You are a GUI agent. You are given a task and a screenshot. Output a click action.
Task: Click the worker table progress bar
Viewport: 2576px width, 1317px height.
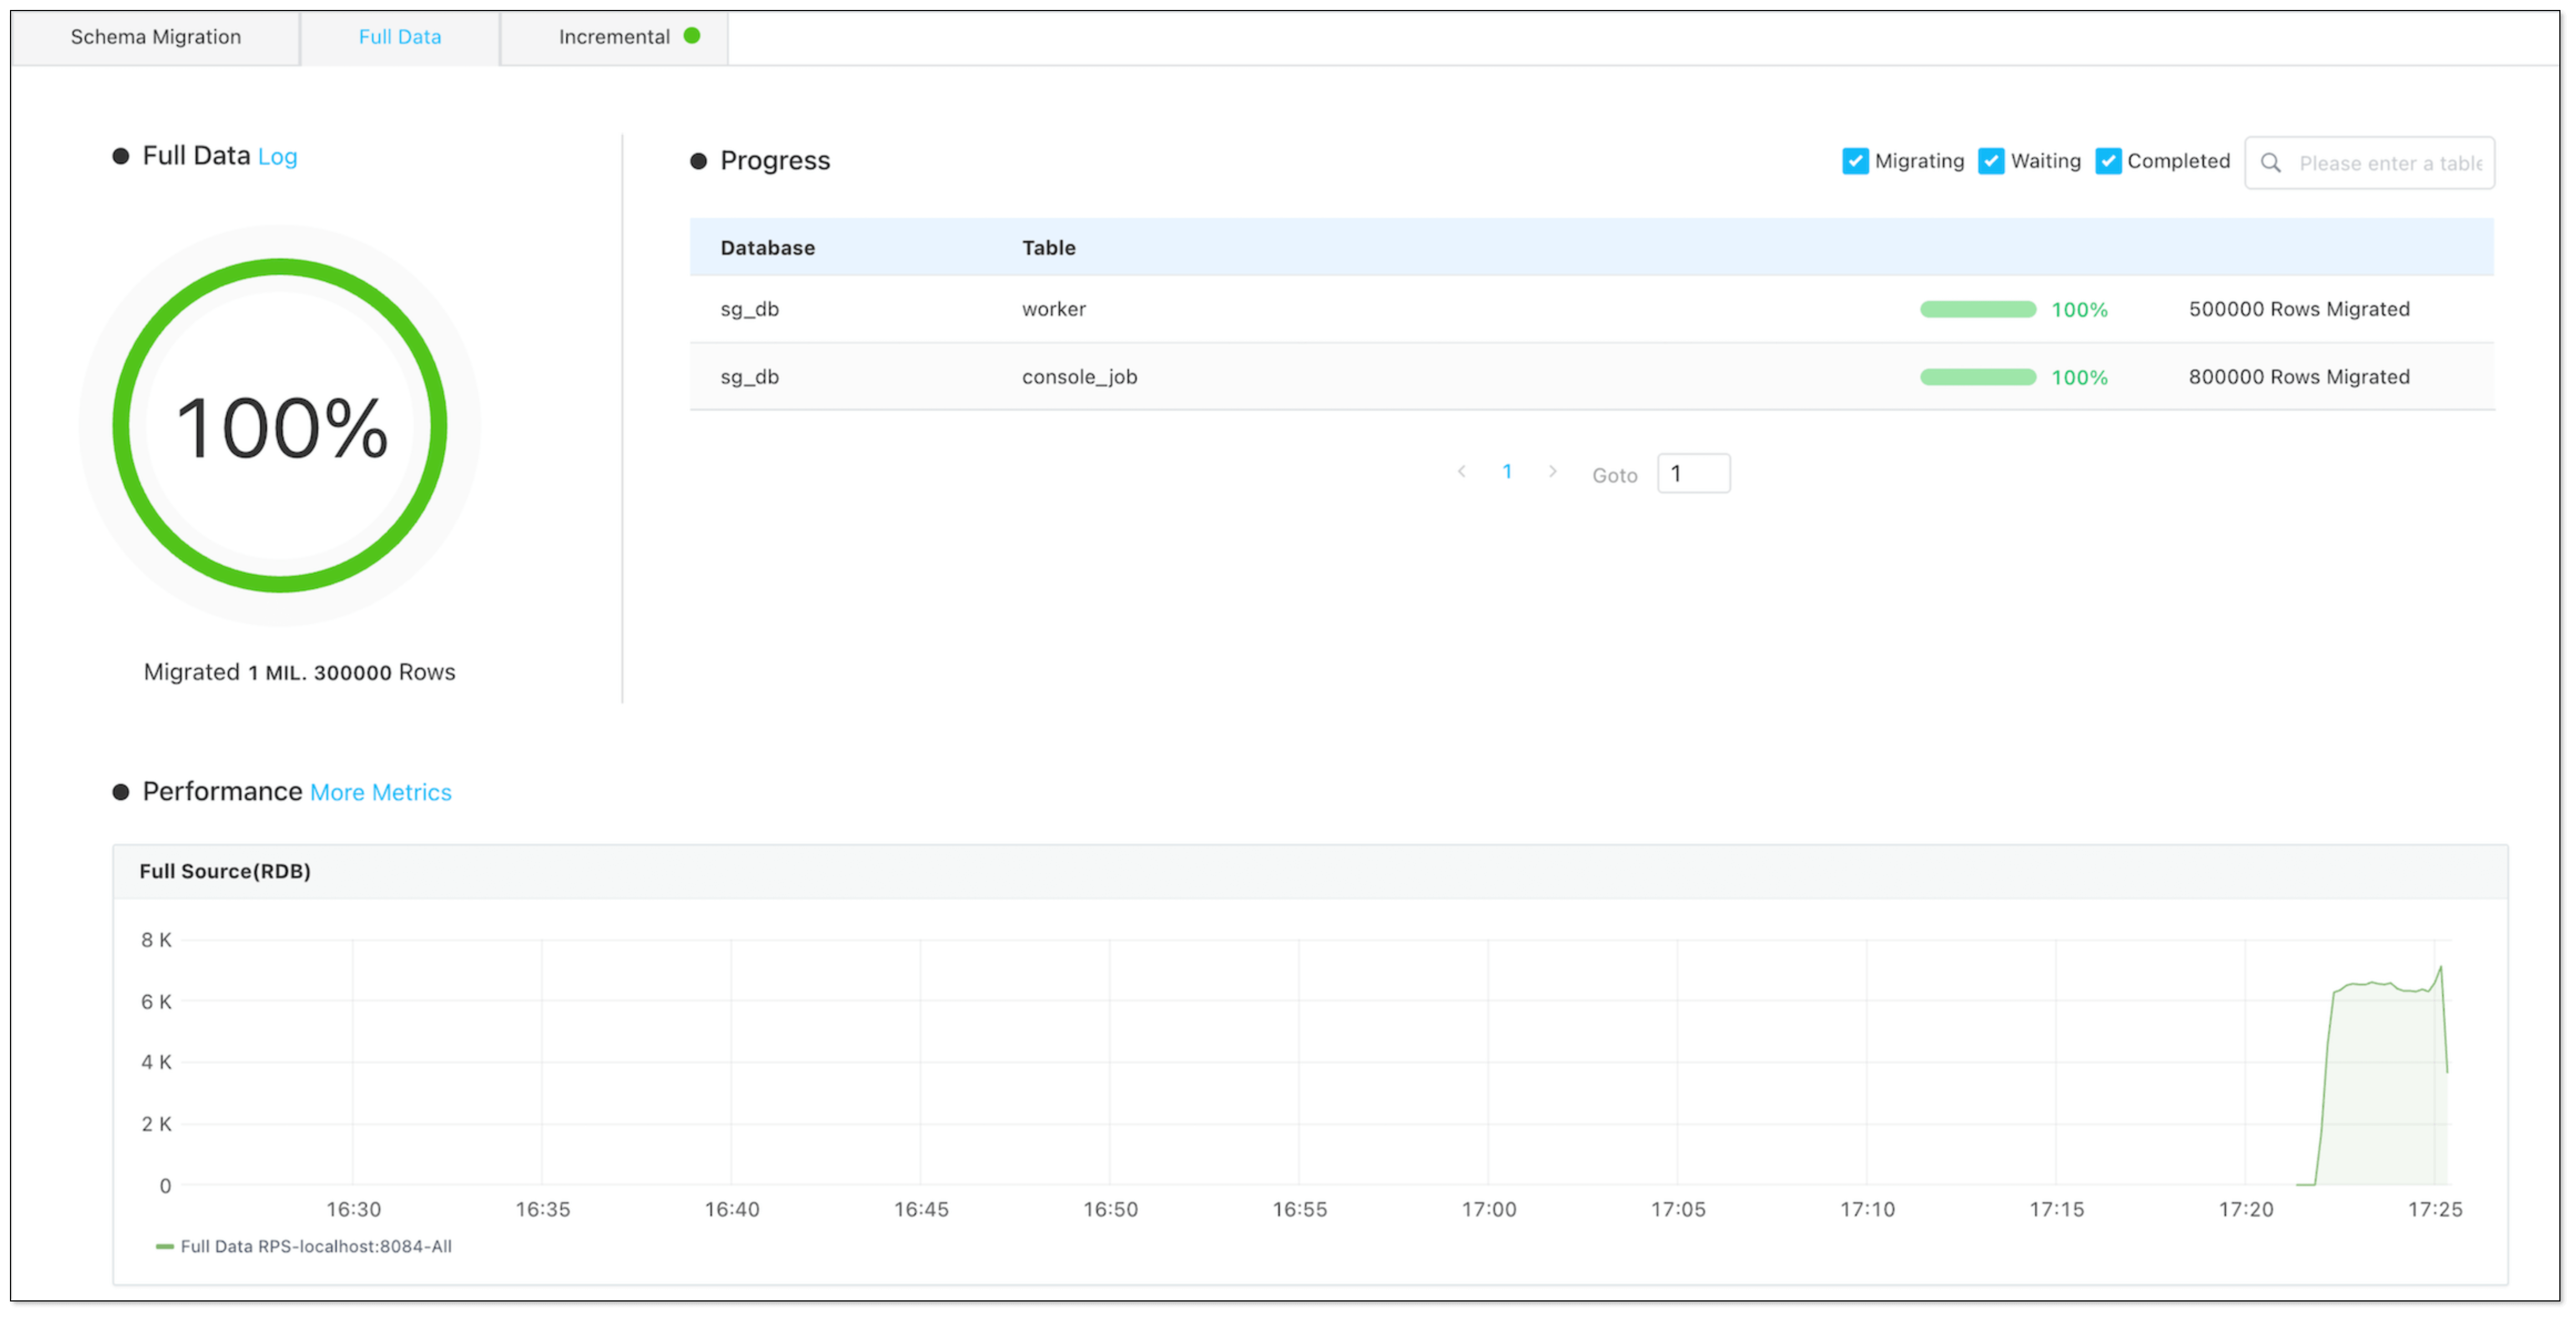[x=1977, y=310]
